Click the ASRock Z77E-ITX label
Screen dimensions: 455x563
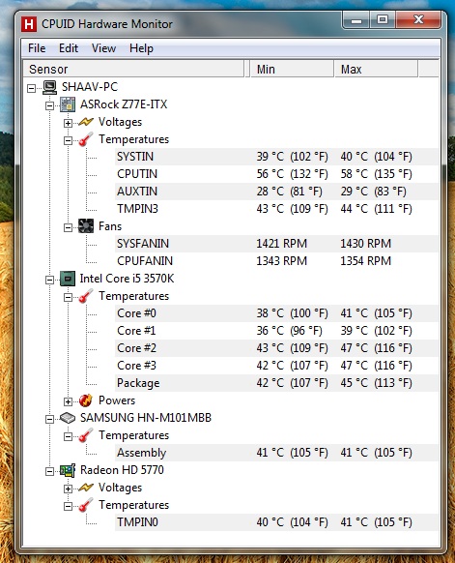pyautogui.click(x=124, y=104)
